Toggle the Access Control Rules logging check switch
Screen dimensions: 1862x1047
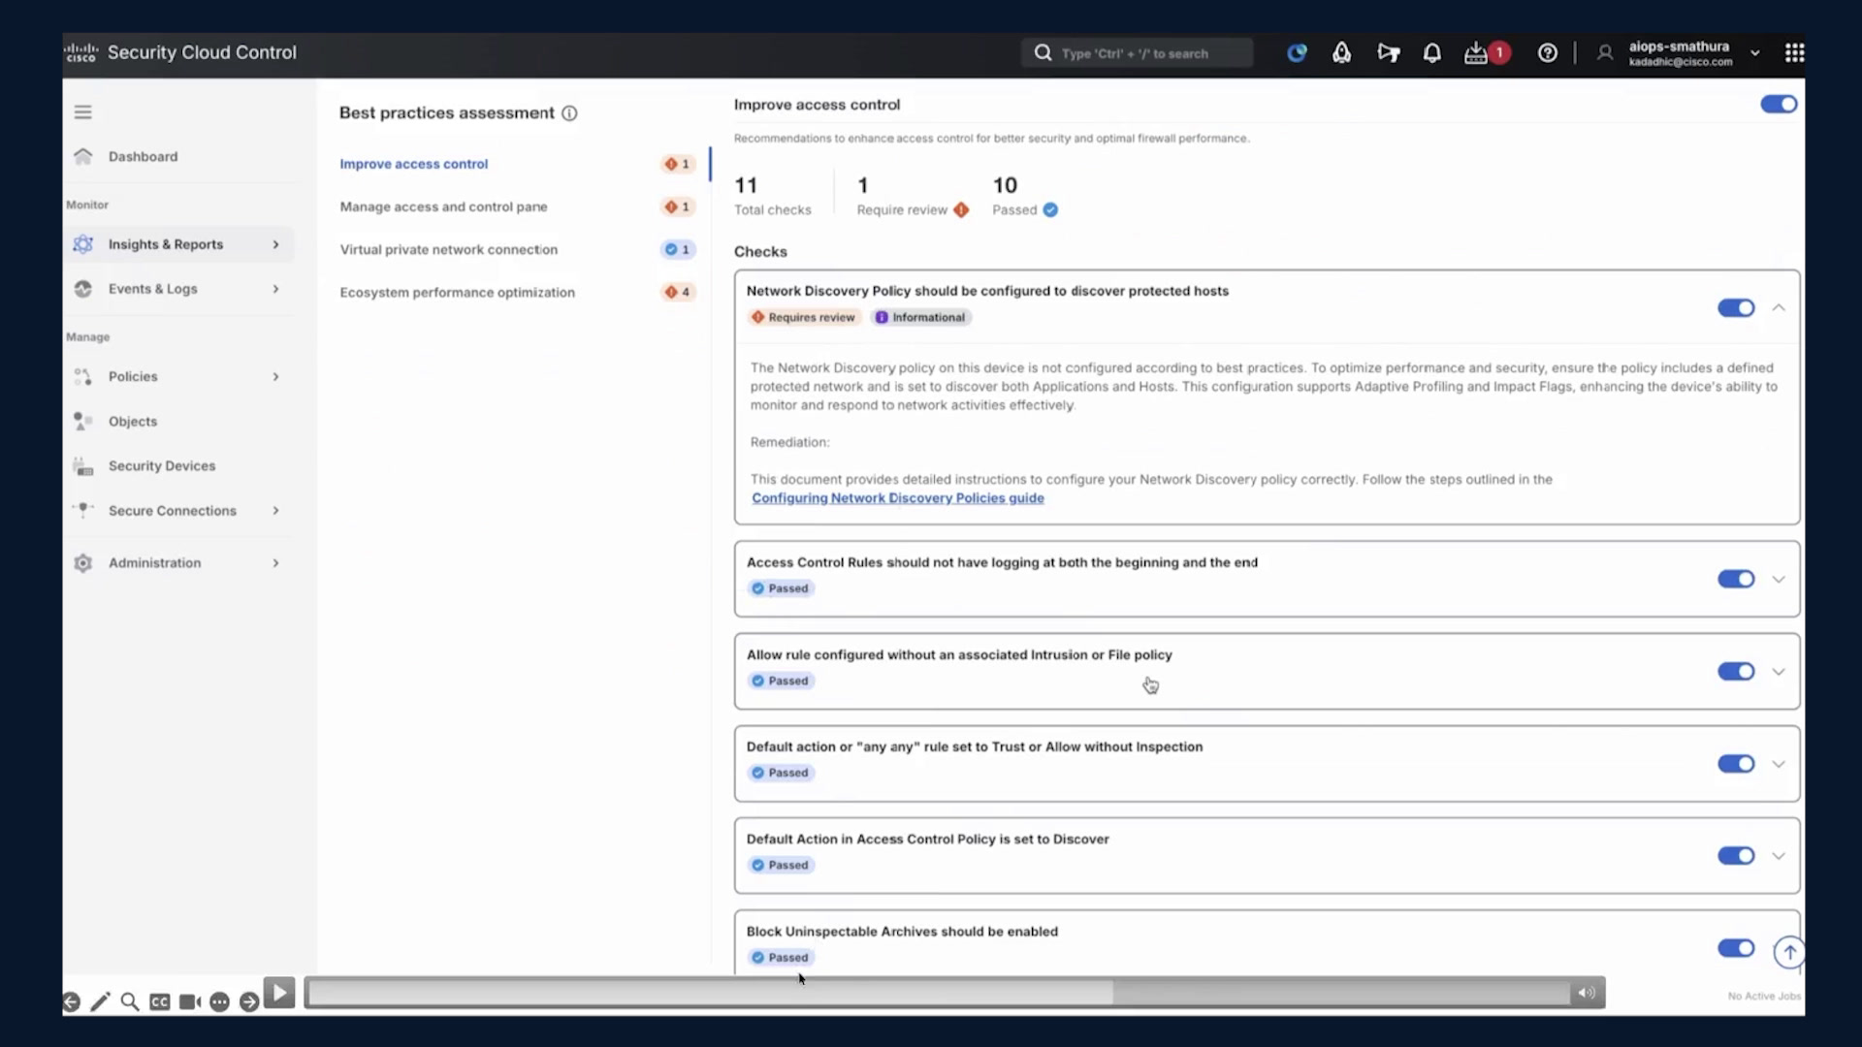click(1736, 580)
